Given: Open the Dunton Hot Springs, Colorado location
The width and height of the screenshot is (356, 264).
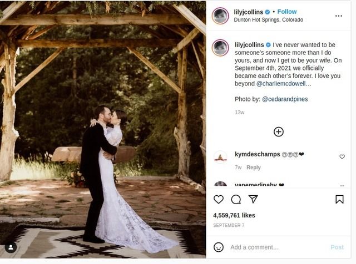Looking at the screenshot, I should click(269, 20).
